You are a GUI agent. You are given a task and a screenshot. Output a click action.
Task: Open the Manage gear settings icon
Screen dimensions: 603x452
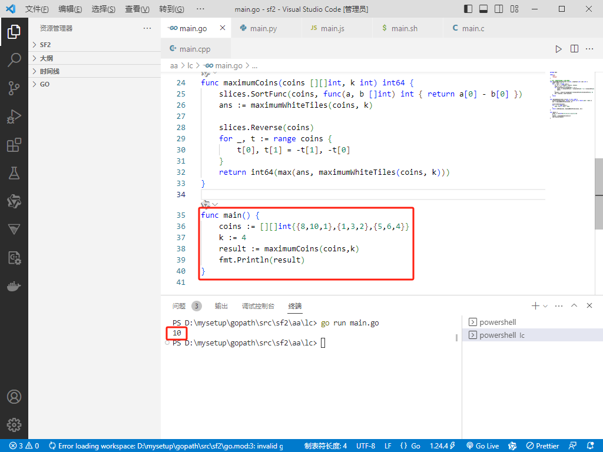click(x=14, y=425)
